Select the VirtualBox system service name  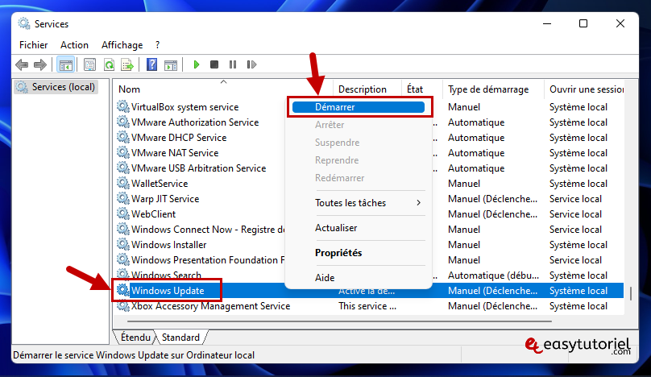(x=185, y=107)
